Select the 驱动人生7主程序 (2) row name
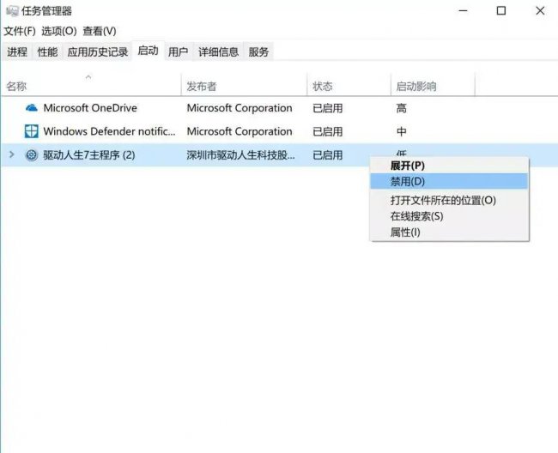The image size is (558, 453). (89, 155)
